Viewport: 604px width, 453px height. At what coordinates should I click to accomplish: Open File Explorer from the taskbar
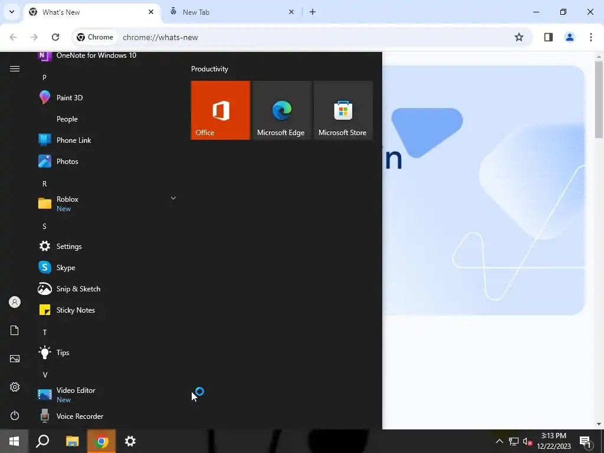[72, 441]
